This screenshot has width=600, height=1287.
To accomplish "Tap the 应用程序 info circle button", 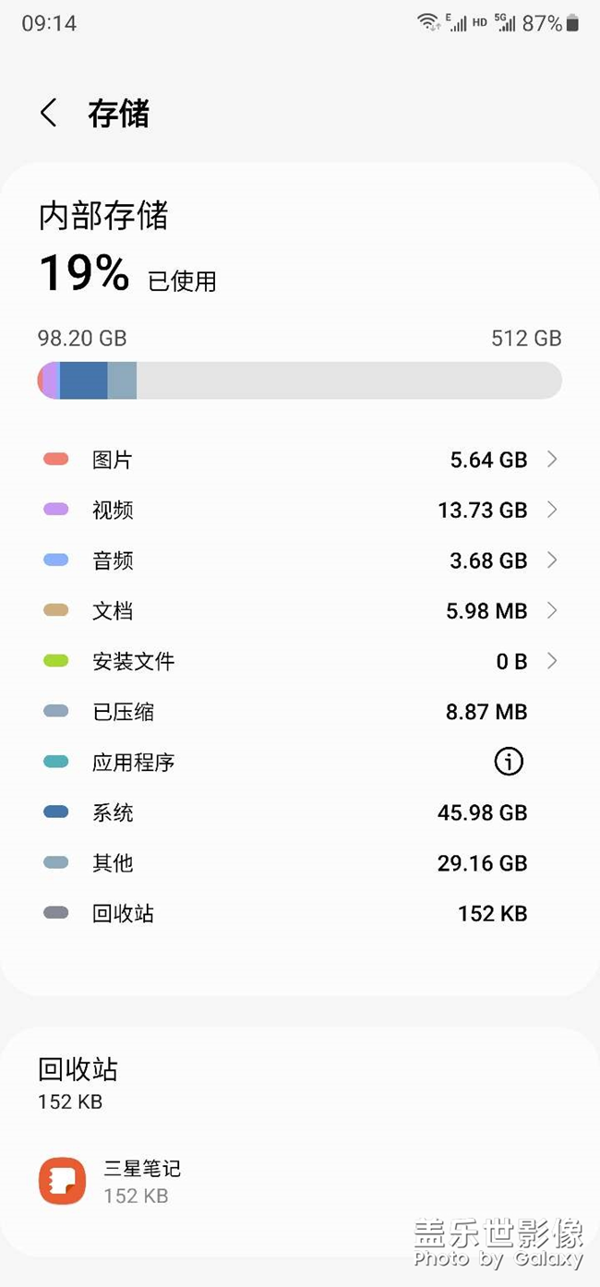I will 509,762.
